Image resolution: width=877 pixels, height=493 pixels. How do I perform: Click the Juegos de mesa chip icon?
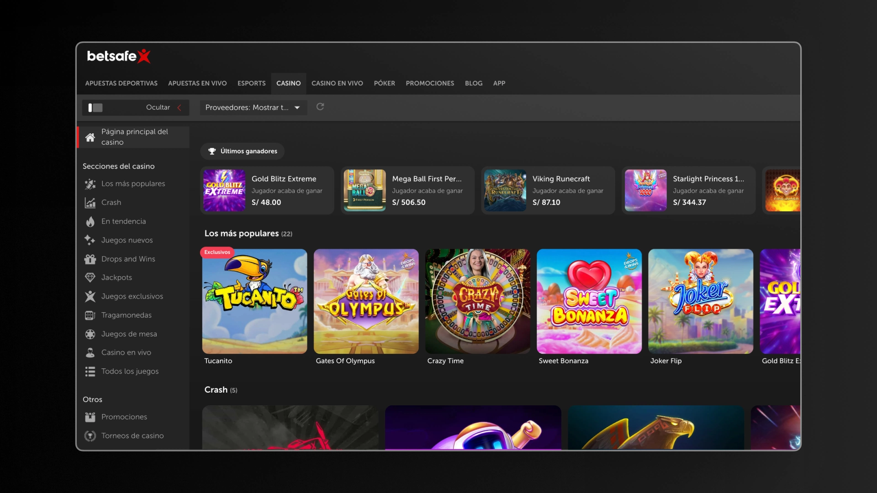[x=90, y=334]
